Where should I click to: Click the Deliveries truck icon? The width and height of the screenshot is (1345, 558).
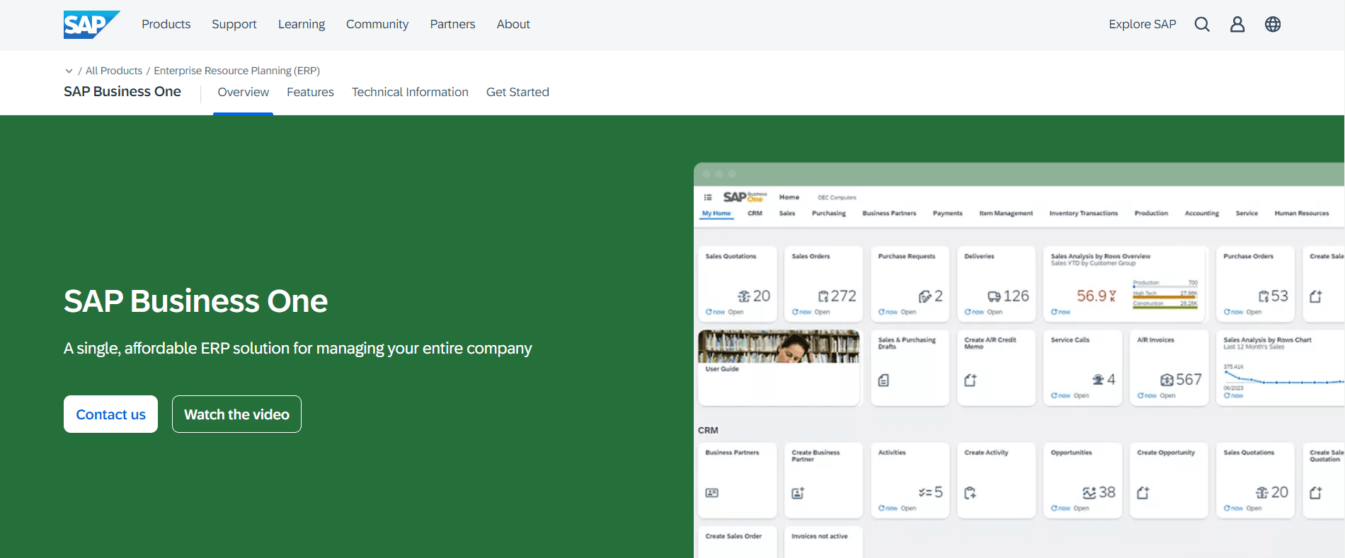coord(994,296)
